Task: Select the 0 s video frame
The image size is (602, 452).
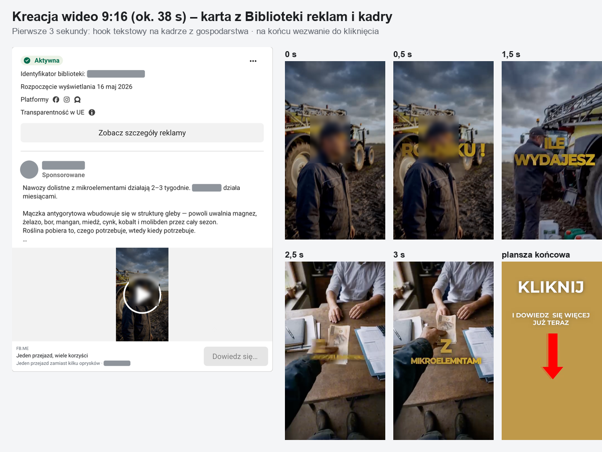Action: tap(335, 150)
